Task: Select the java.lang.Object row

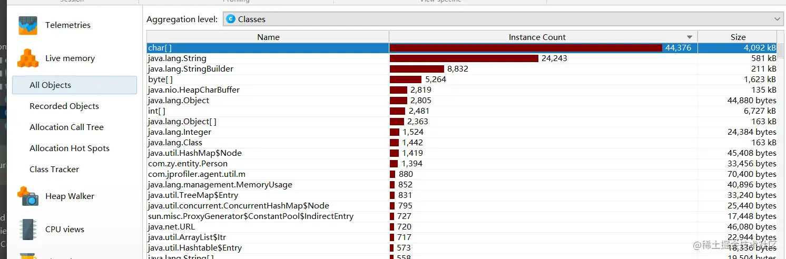Action: (x=463, y=101)
